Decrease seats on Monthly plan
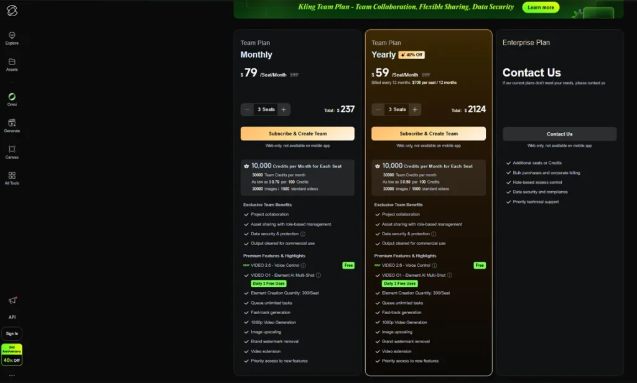Viewport: 637px width, 383px height. coord(247,109)
